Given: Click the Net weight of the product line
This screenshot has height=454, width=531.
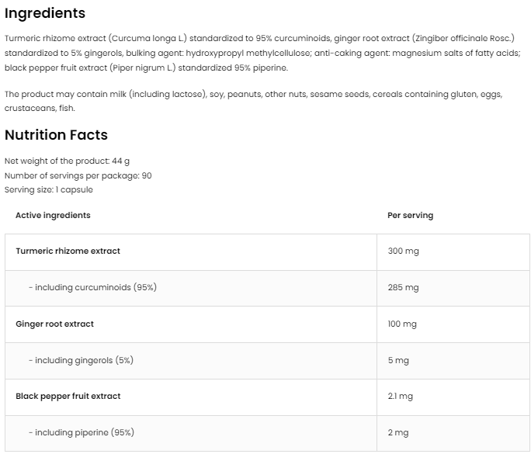Looking at the screenshot, I should tap(67, 161).
